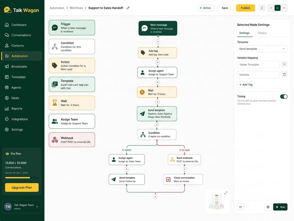This screenshot has width=294, height=221.
Task: Click the refresh sync icon button
Action: coord(241,207)
